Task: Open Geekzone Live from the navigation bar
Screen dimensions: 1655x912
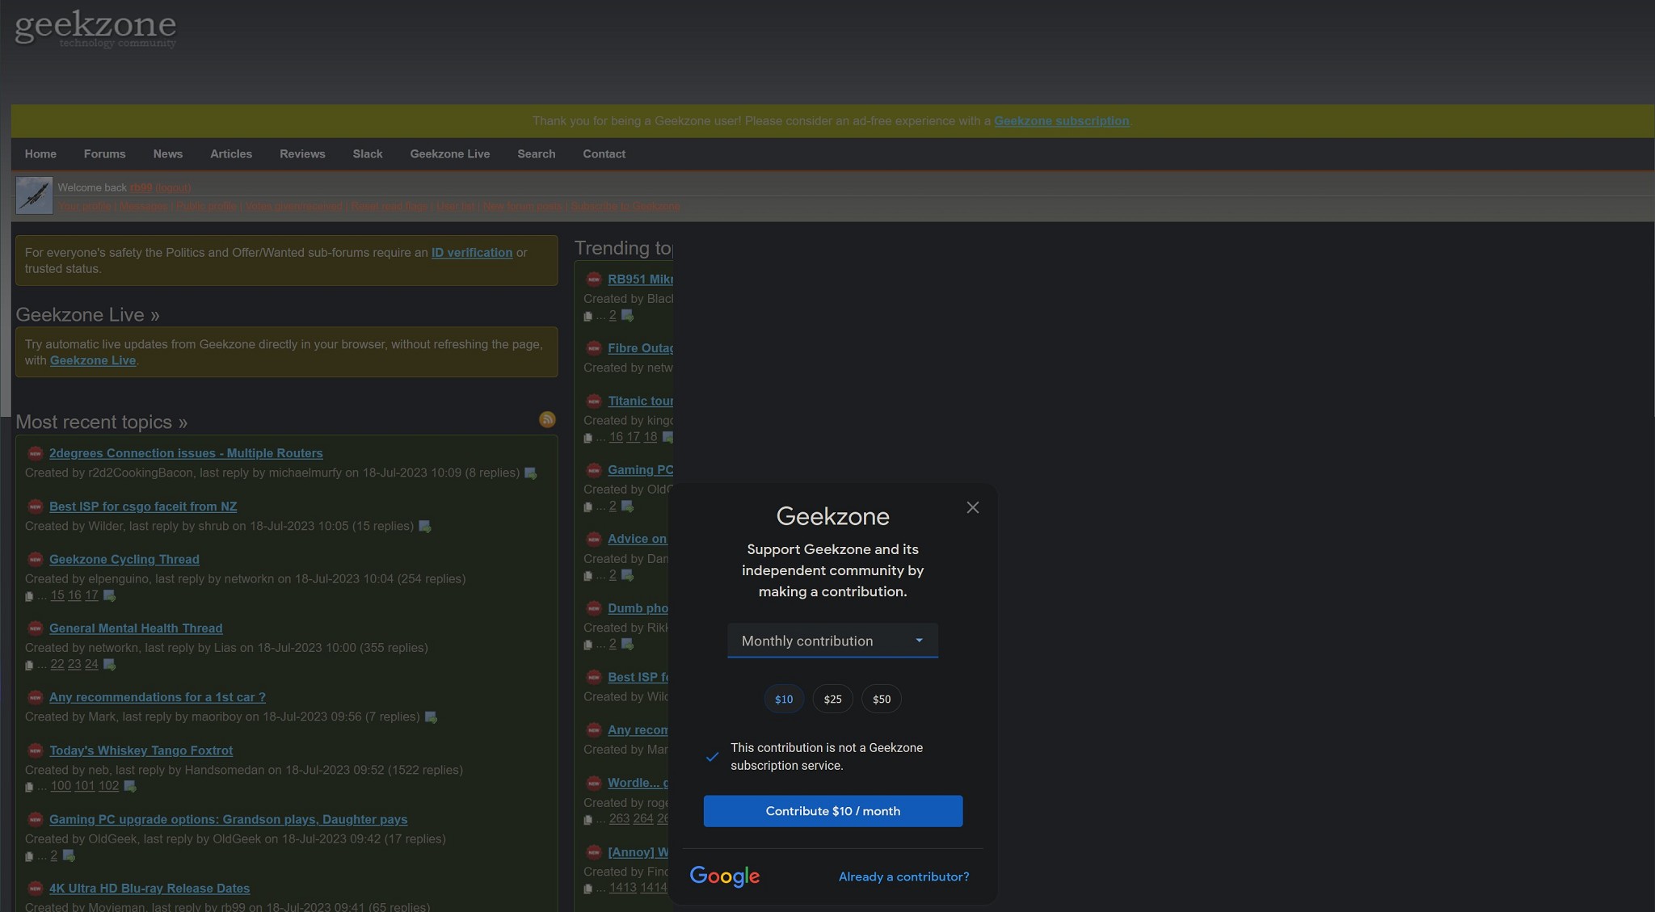Action: pos(450,153)
